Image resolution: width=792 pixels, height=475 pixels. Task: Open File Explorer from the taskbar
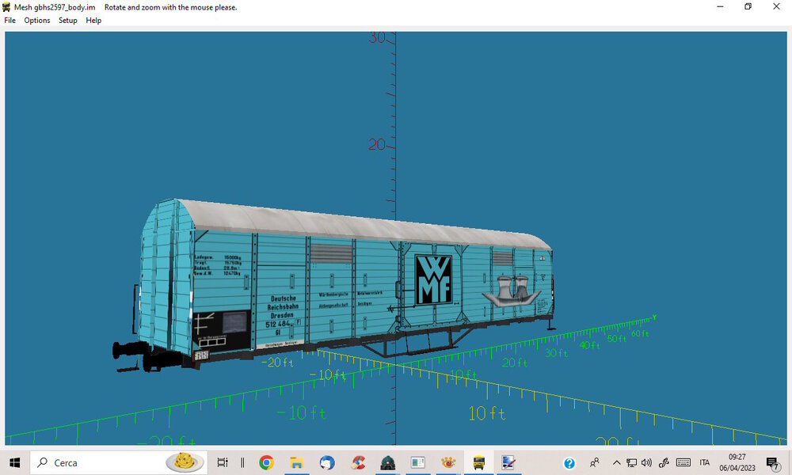[x=296, y=462]
